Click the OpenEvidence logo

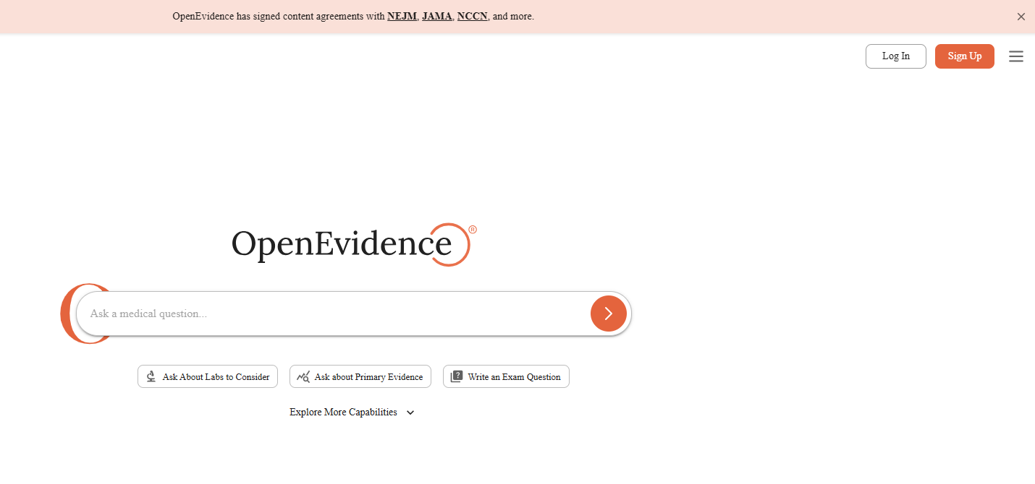342,244
